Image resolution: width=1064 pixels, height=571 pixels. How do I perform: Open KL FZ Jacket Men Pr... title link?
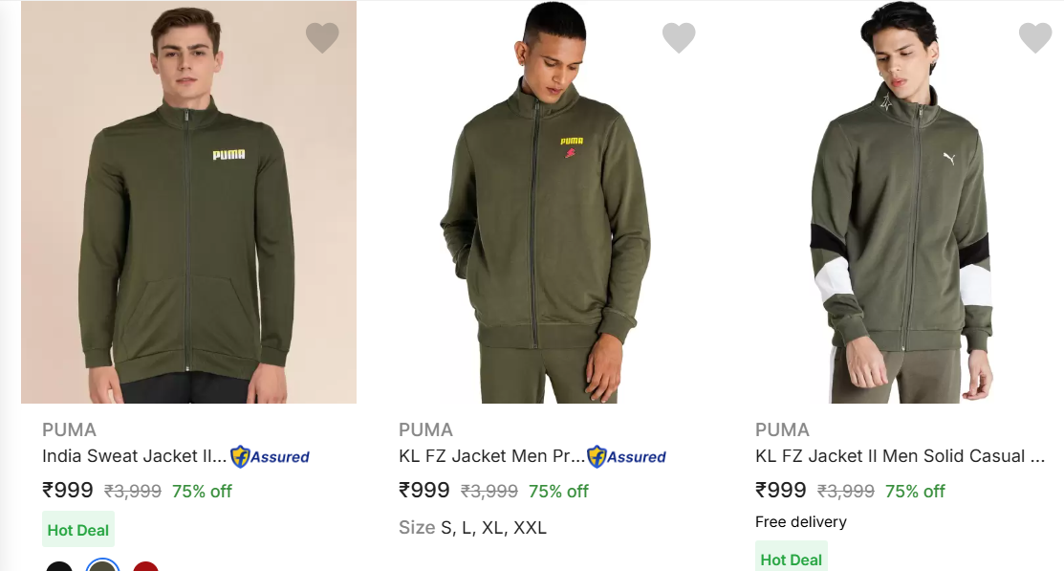click(490, 456)
